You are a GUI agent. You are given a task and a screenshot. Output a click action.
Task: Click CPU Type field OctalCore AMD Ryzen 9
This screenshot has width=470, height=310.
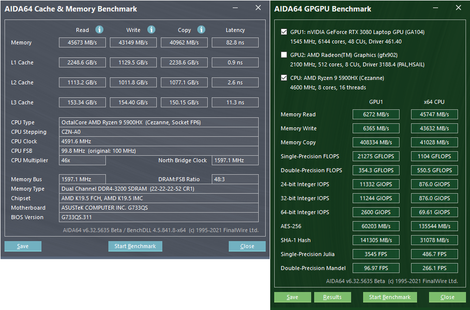click(159, 122)
